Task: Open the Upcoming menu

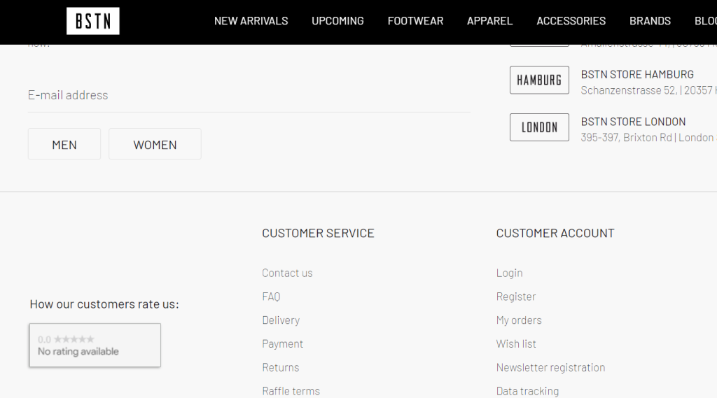Action: tap(337, 21)
